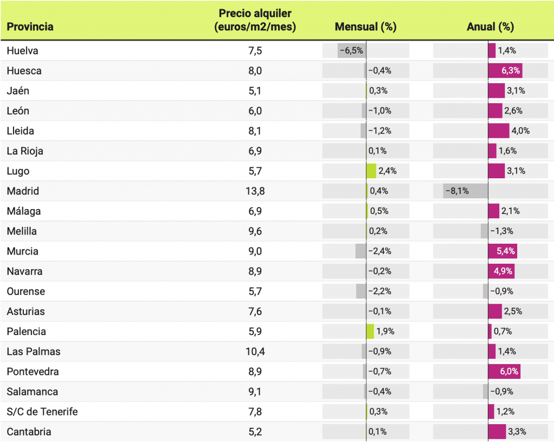554x442 pixels.
Task: Click the Anual (%) column header
Action: 490,26
